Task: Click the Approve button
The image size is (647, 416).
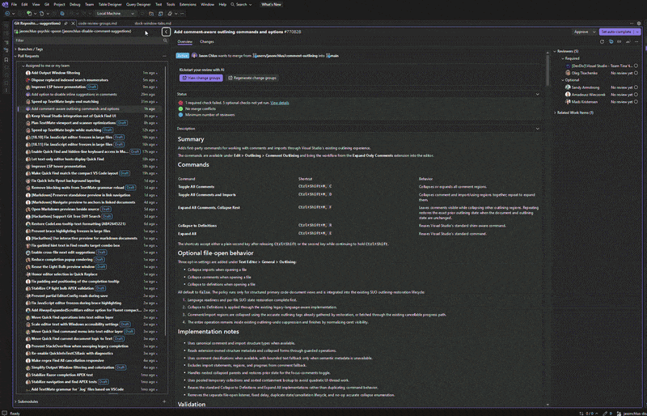Action: point(581,32)
